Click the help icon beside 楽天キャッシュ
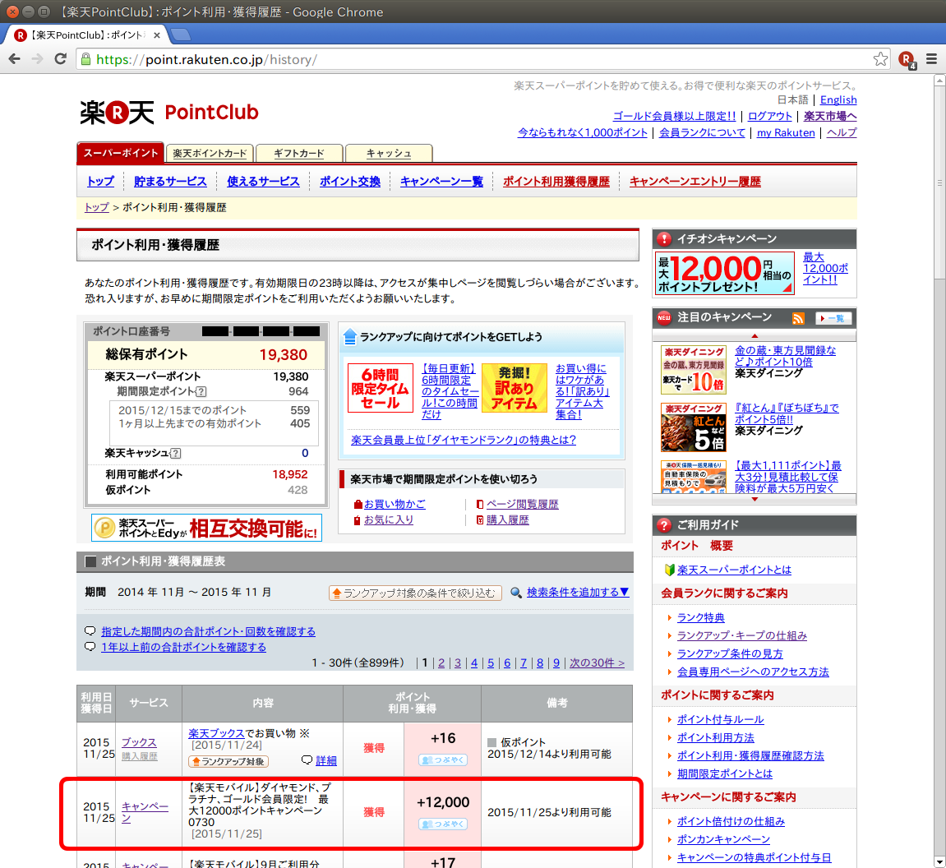This screenshot has height=868, width=946. click(176, 453)
